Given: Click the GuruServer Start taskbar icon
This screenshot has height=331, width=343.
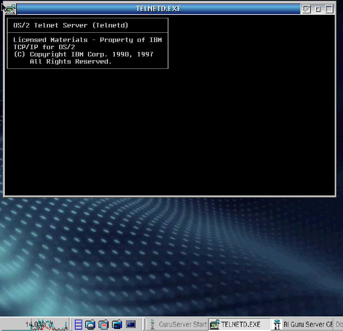Looking at the screenshot, I should (153, 324).
